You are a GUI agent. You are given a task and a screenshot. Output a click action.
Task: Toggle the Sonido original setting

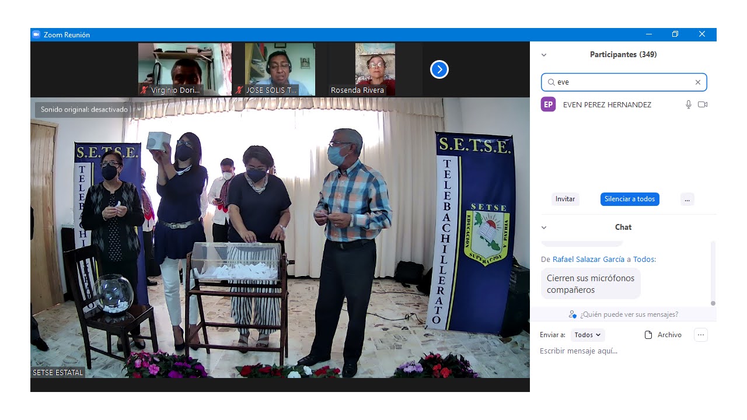pos(84,109)
